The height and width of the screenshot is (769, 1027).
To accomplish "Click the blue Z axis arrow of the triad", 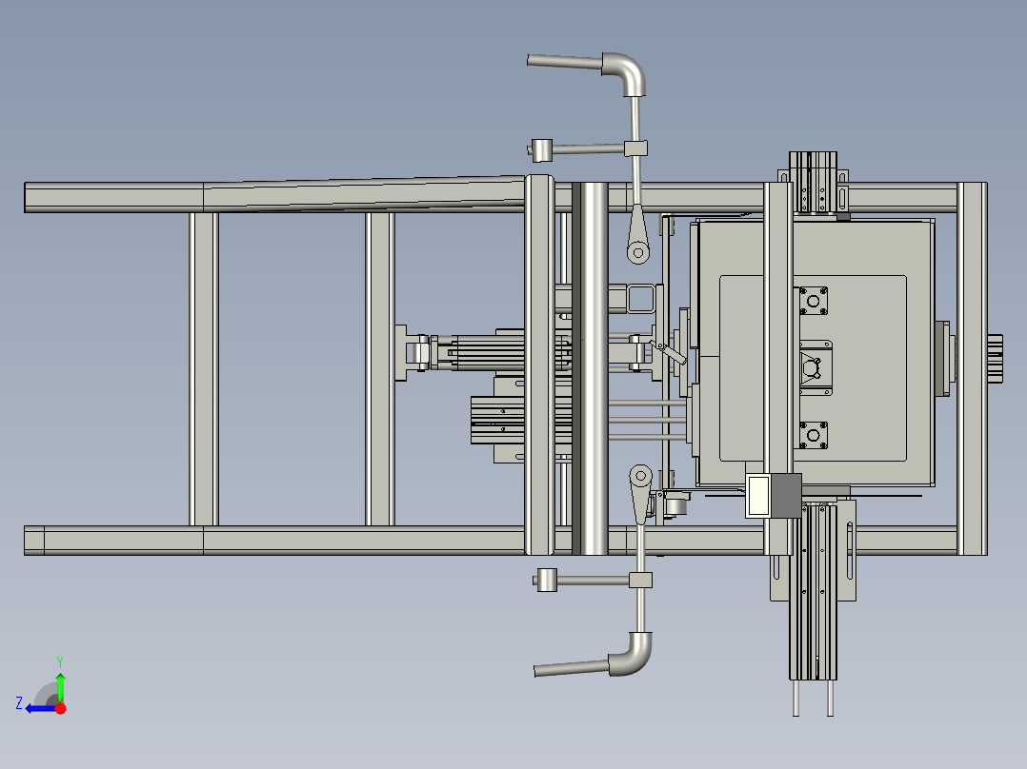I will click(x=39, y=709).
